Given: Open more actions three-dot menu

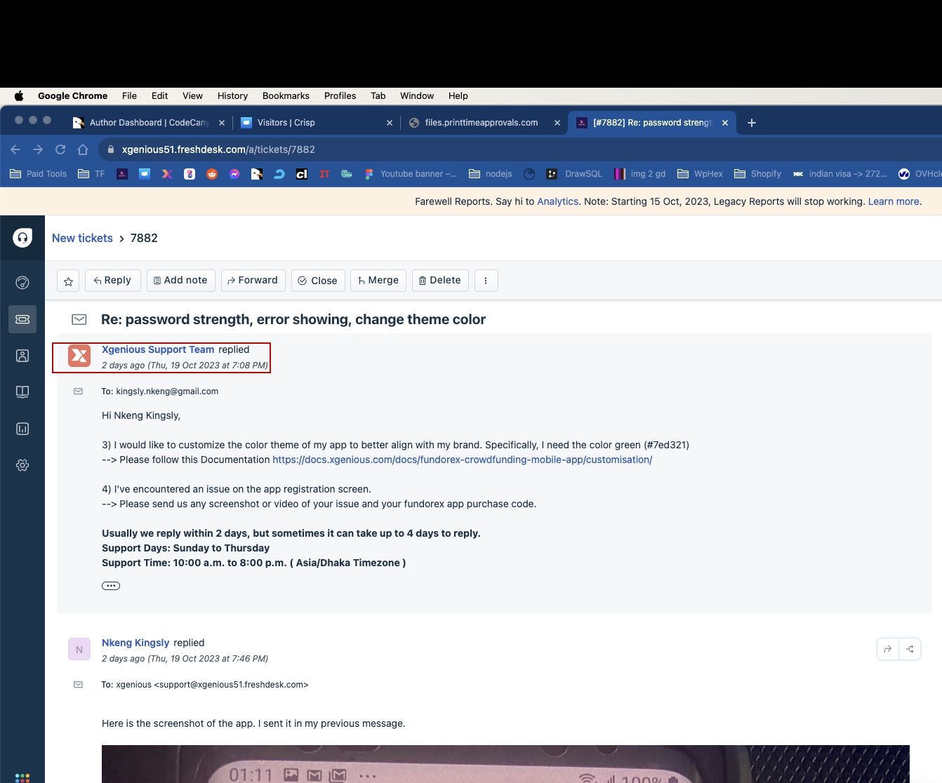Looking at the screenshot, I should click(486, 281).
